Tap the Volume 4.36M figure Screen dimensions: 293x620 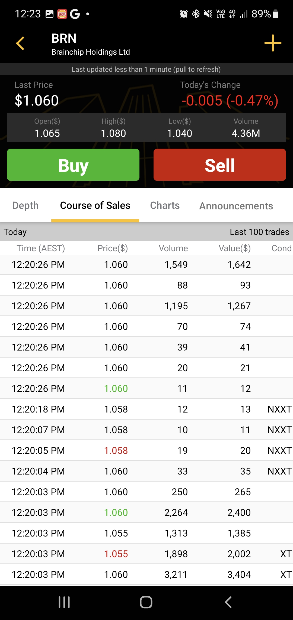(x=246, y=133)
